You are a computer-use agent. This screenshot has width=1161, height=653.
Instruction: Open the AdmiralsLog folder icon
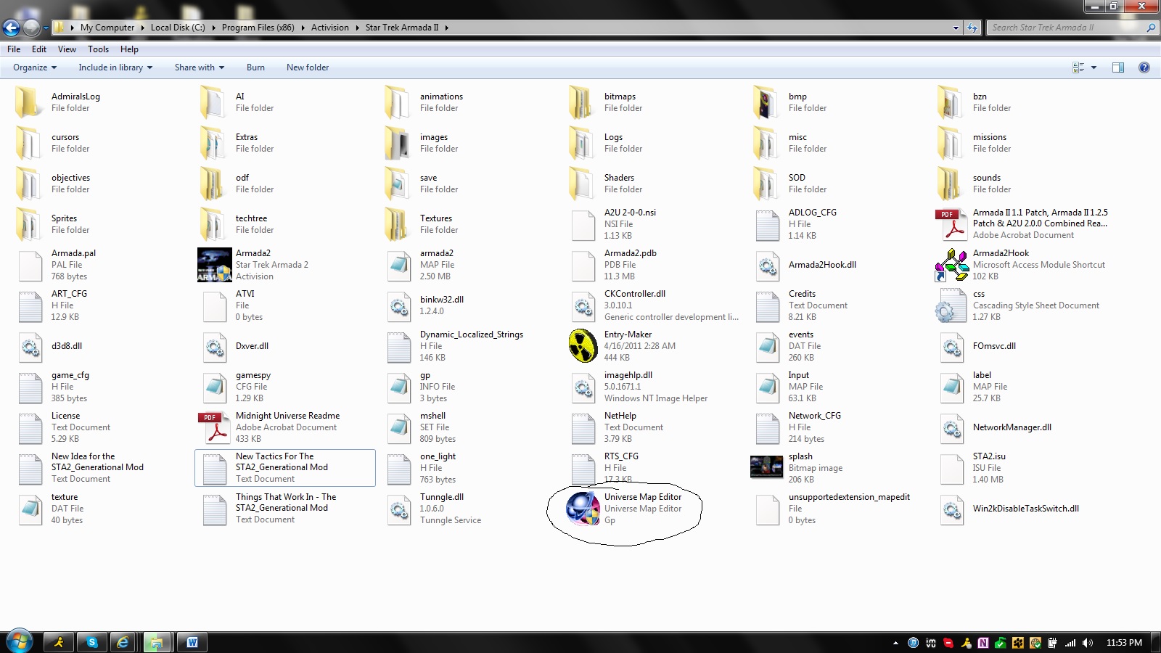tap(28, 102)
